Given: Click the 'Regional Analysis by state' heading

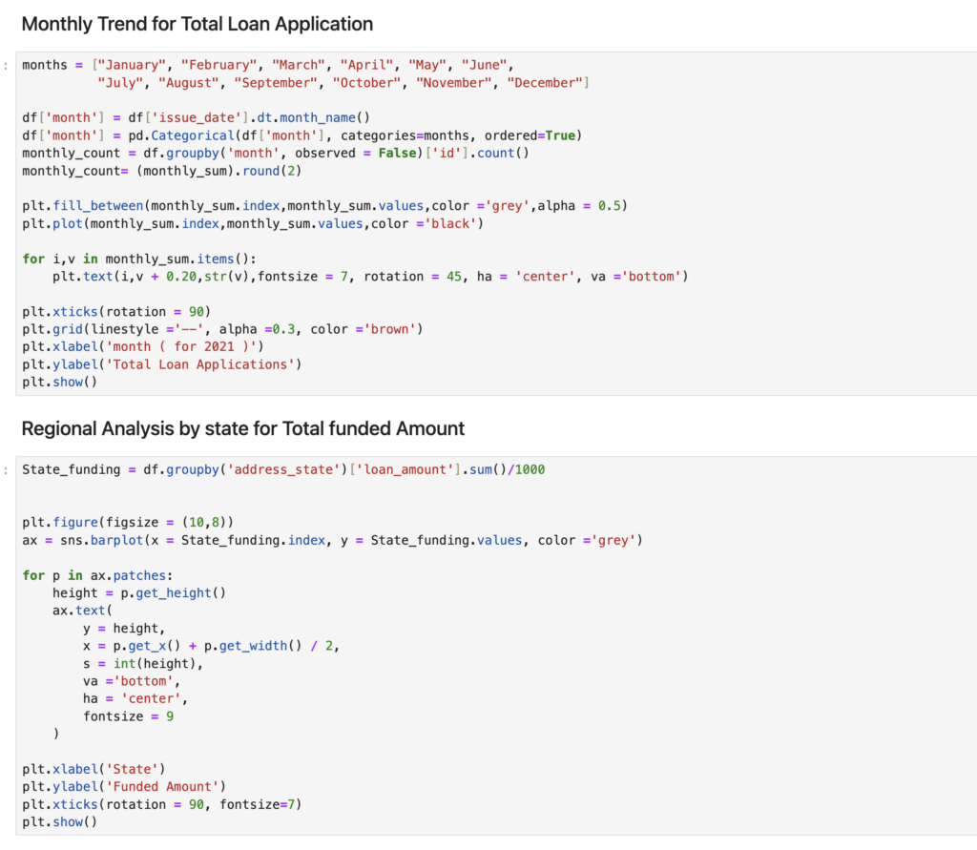Looking at the screenshot, I should [242, 429].
